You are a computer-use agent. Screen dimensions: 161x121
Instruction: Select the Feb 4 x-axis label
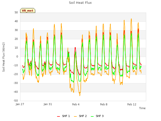76,104
